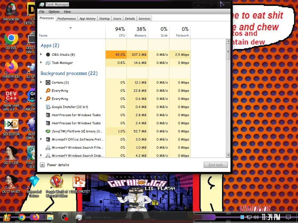The image size is (298, 223).
Task: Sort by the Network column header
Action: click(x=180, y=32)
